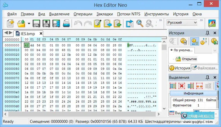Click the vertical scrollbar down arrow in hex view
This screenshot has width=221, height=127.
pos(164,108)
